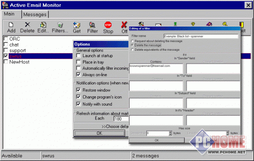This screenshot has height=161, width=254.
Task: Click the green double-arrow download toolbar icon
Action: [x=175, y=24]
